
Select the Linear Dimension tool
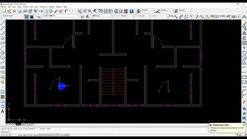171,17
